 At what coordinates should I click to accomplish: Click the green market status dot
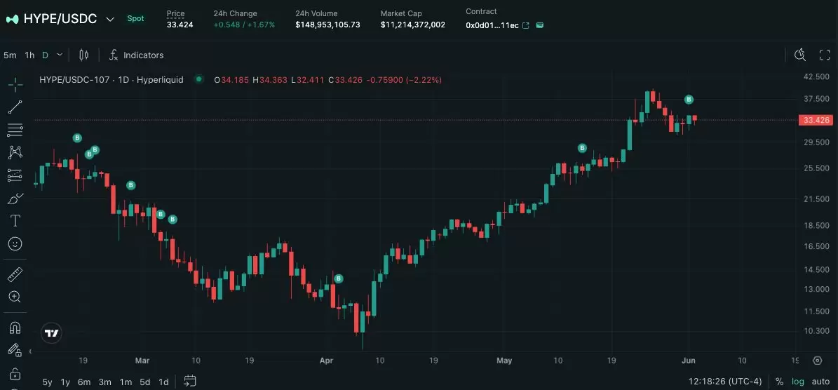[x=199, y=79]
